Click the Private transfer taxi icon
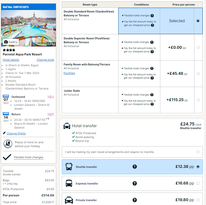Screen dimensions: 206x205 (x=69, y=200)
